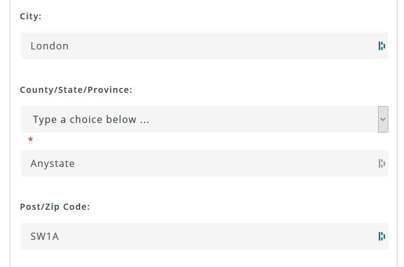
Task: Expand the County/State/Province dropdown arrow
Action: (x=383, y=119)
